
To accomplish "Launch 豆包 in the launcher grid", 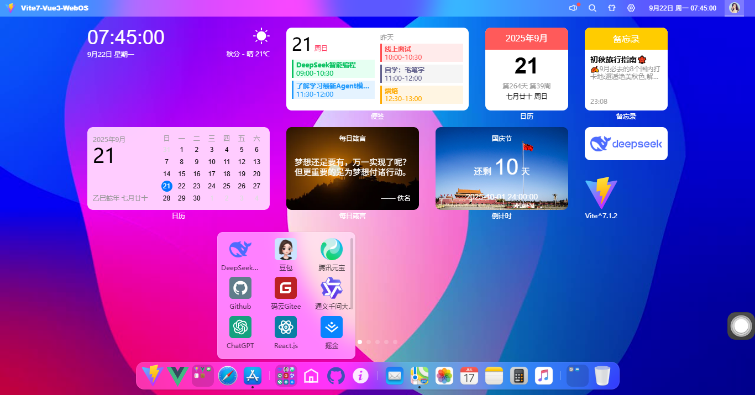I will [x=286, y=250].
